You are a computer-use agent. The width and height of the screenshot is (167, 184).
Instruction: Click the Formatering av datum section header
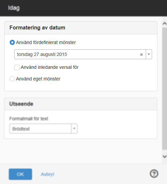pos(81,28)
